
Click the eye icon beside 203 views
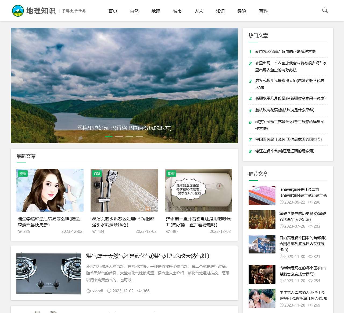pos(310,226)
